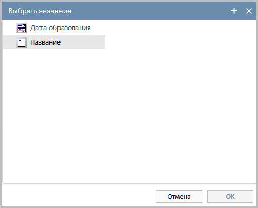
Task: Click the plus icon in the title bar
Action: click(234, 11)
